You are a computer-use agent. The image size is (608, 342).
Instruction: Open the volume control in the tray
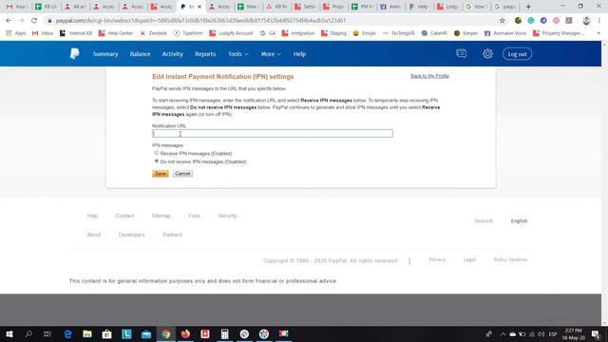(541, 333)
